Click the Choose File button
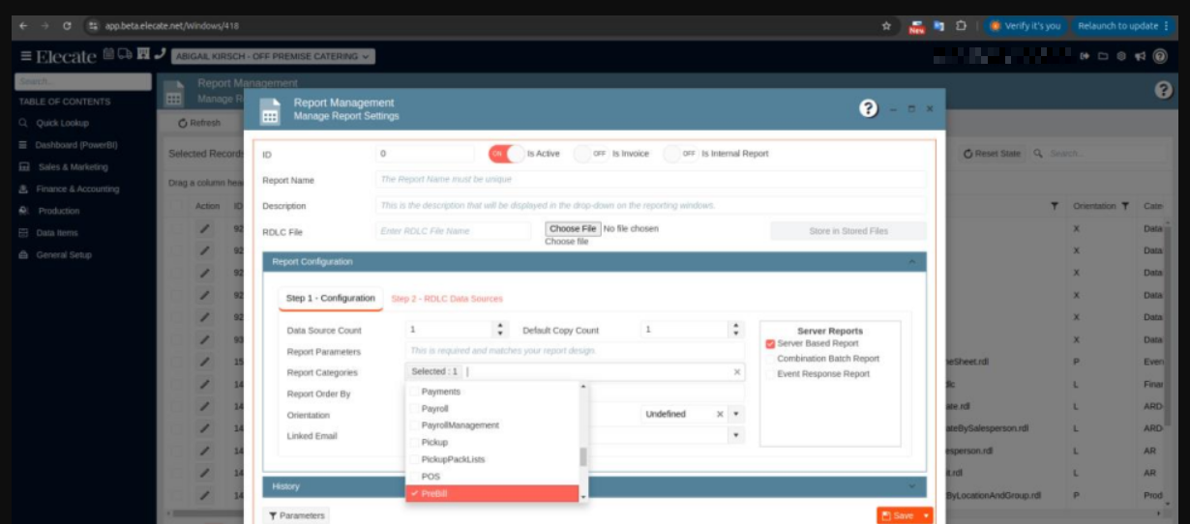1190x524 pixels. pos(573,229)
